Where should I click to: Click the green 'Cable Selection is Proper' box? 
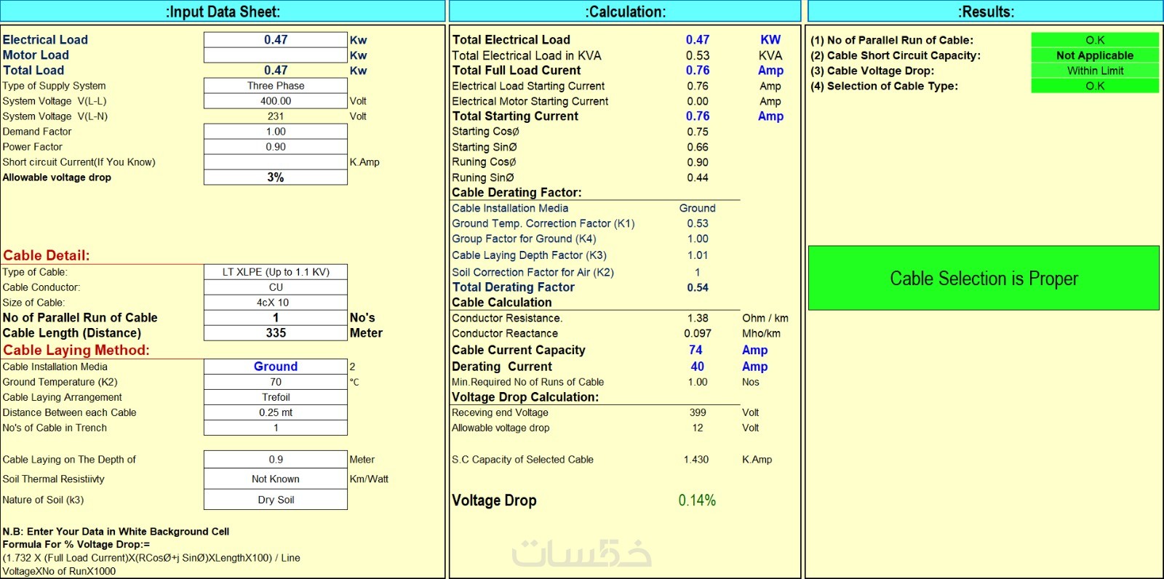[984, 279]
